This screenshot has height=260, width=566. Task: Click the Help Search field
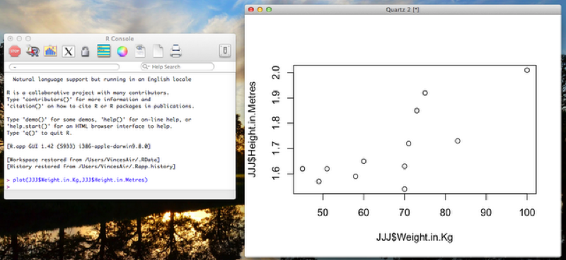pyautogui.click(x=178, y=66)
